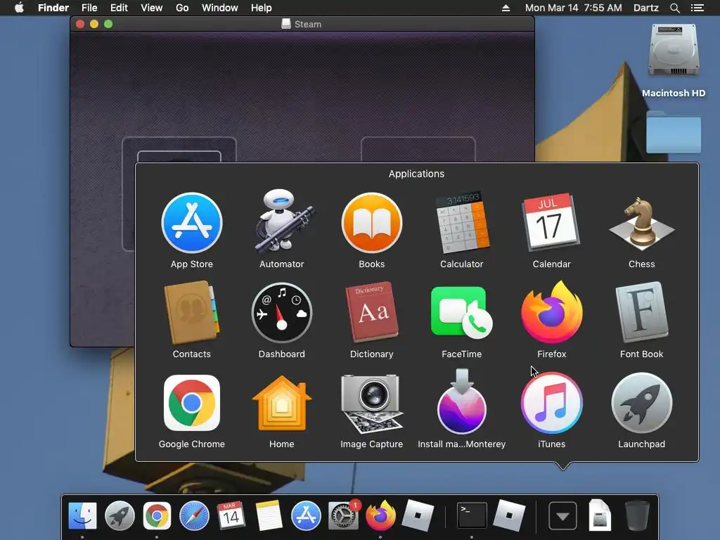Image resolution: width=720 pixels, height=540 pixels.
Task: Select the blue folder on desktop
Action: tap(674, 131)
